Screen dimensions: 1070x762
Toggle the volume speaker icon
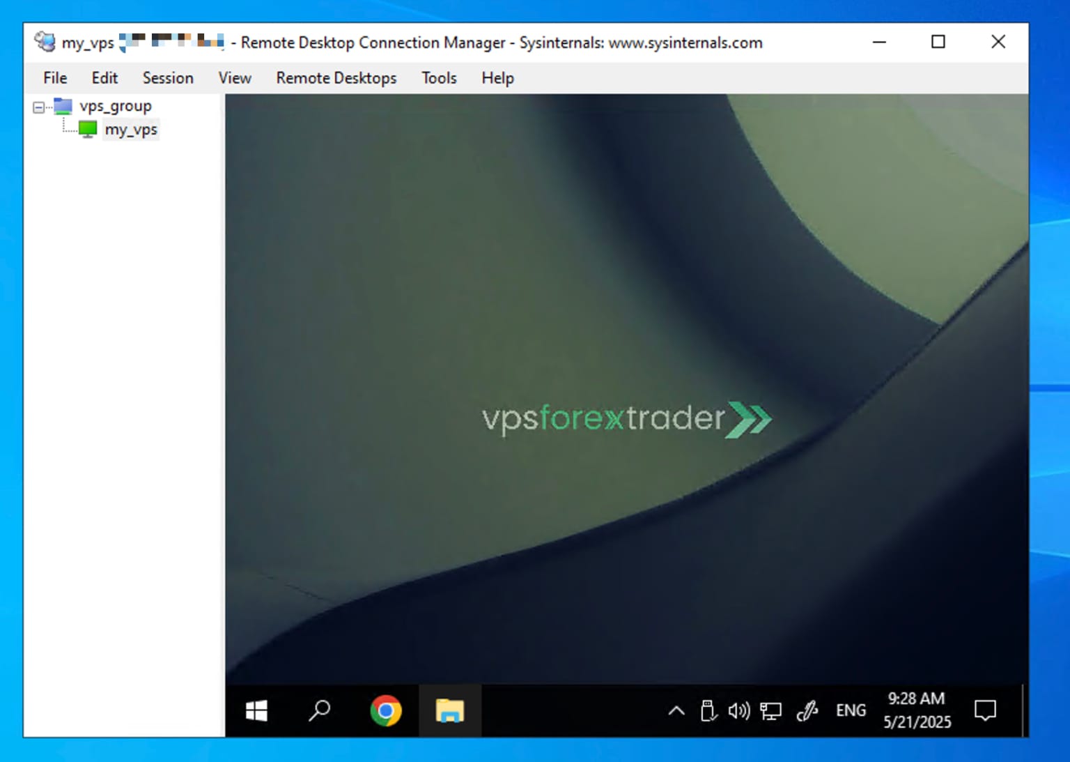click(738, 710)
